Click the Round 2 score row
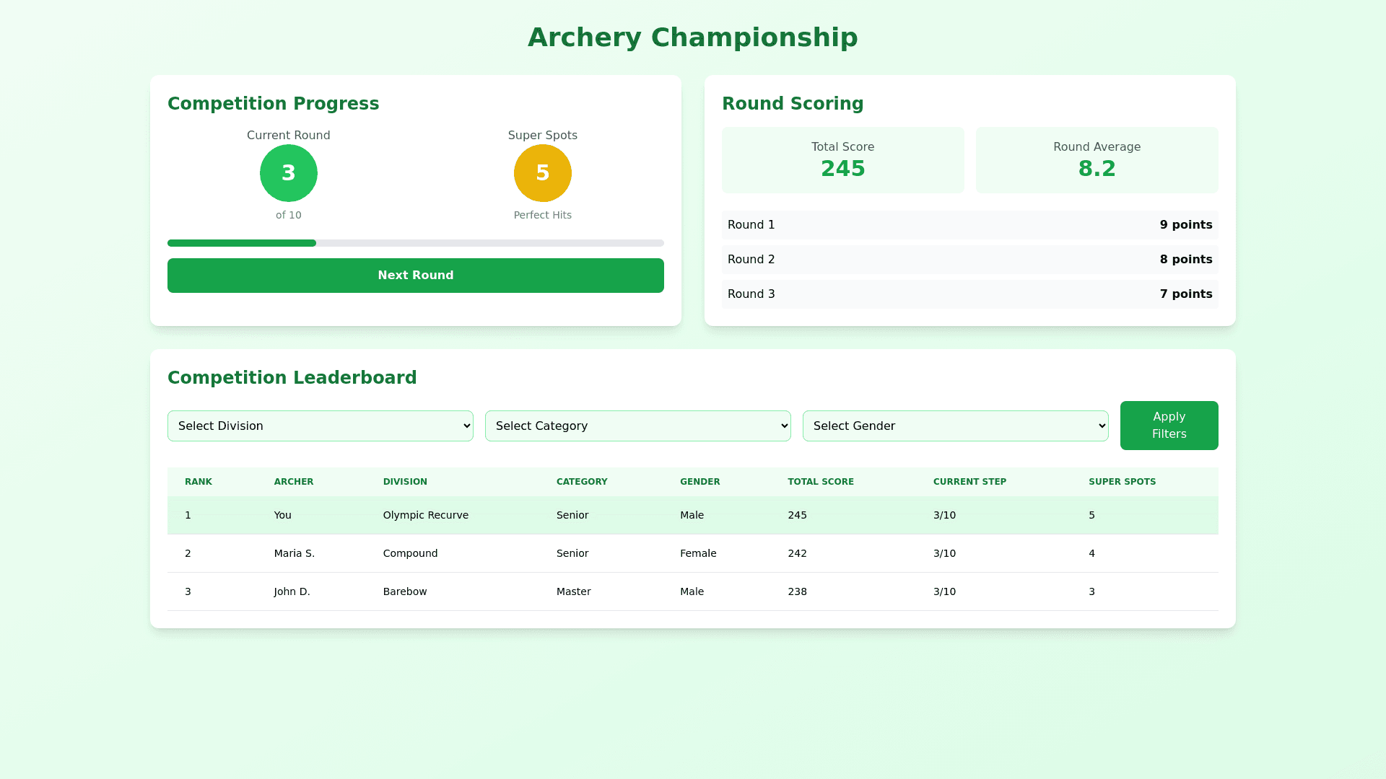1386x779 pixels. 969,260
